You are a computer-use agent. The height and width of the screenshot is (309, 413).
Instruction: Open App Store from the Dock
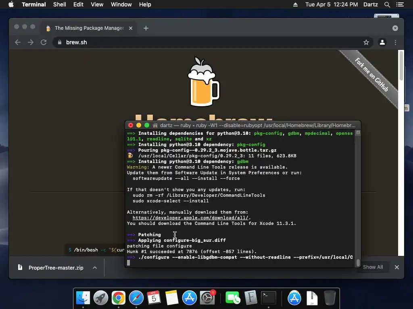click(x=190, y=298)
